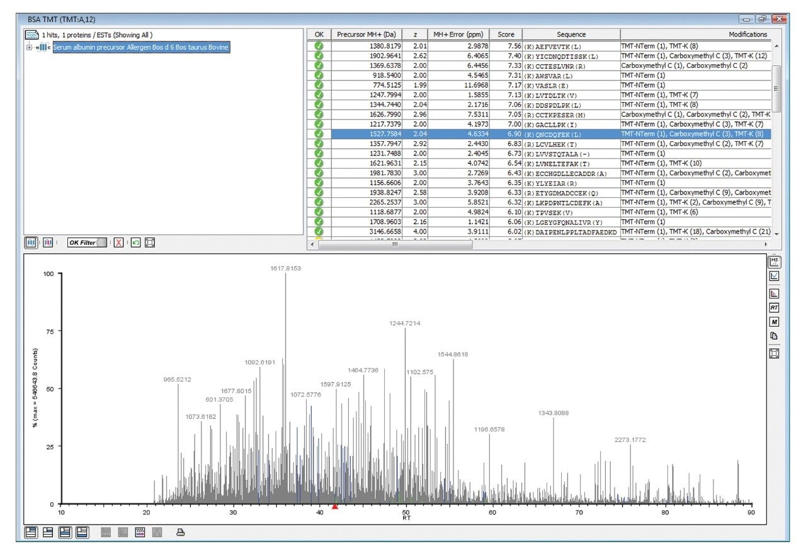Click the histogram chart icon on the right toolbar

(775, 293)
